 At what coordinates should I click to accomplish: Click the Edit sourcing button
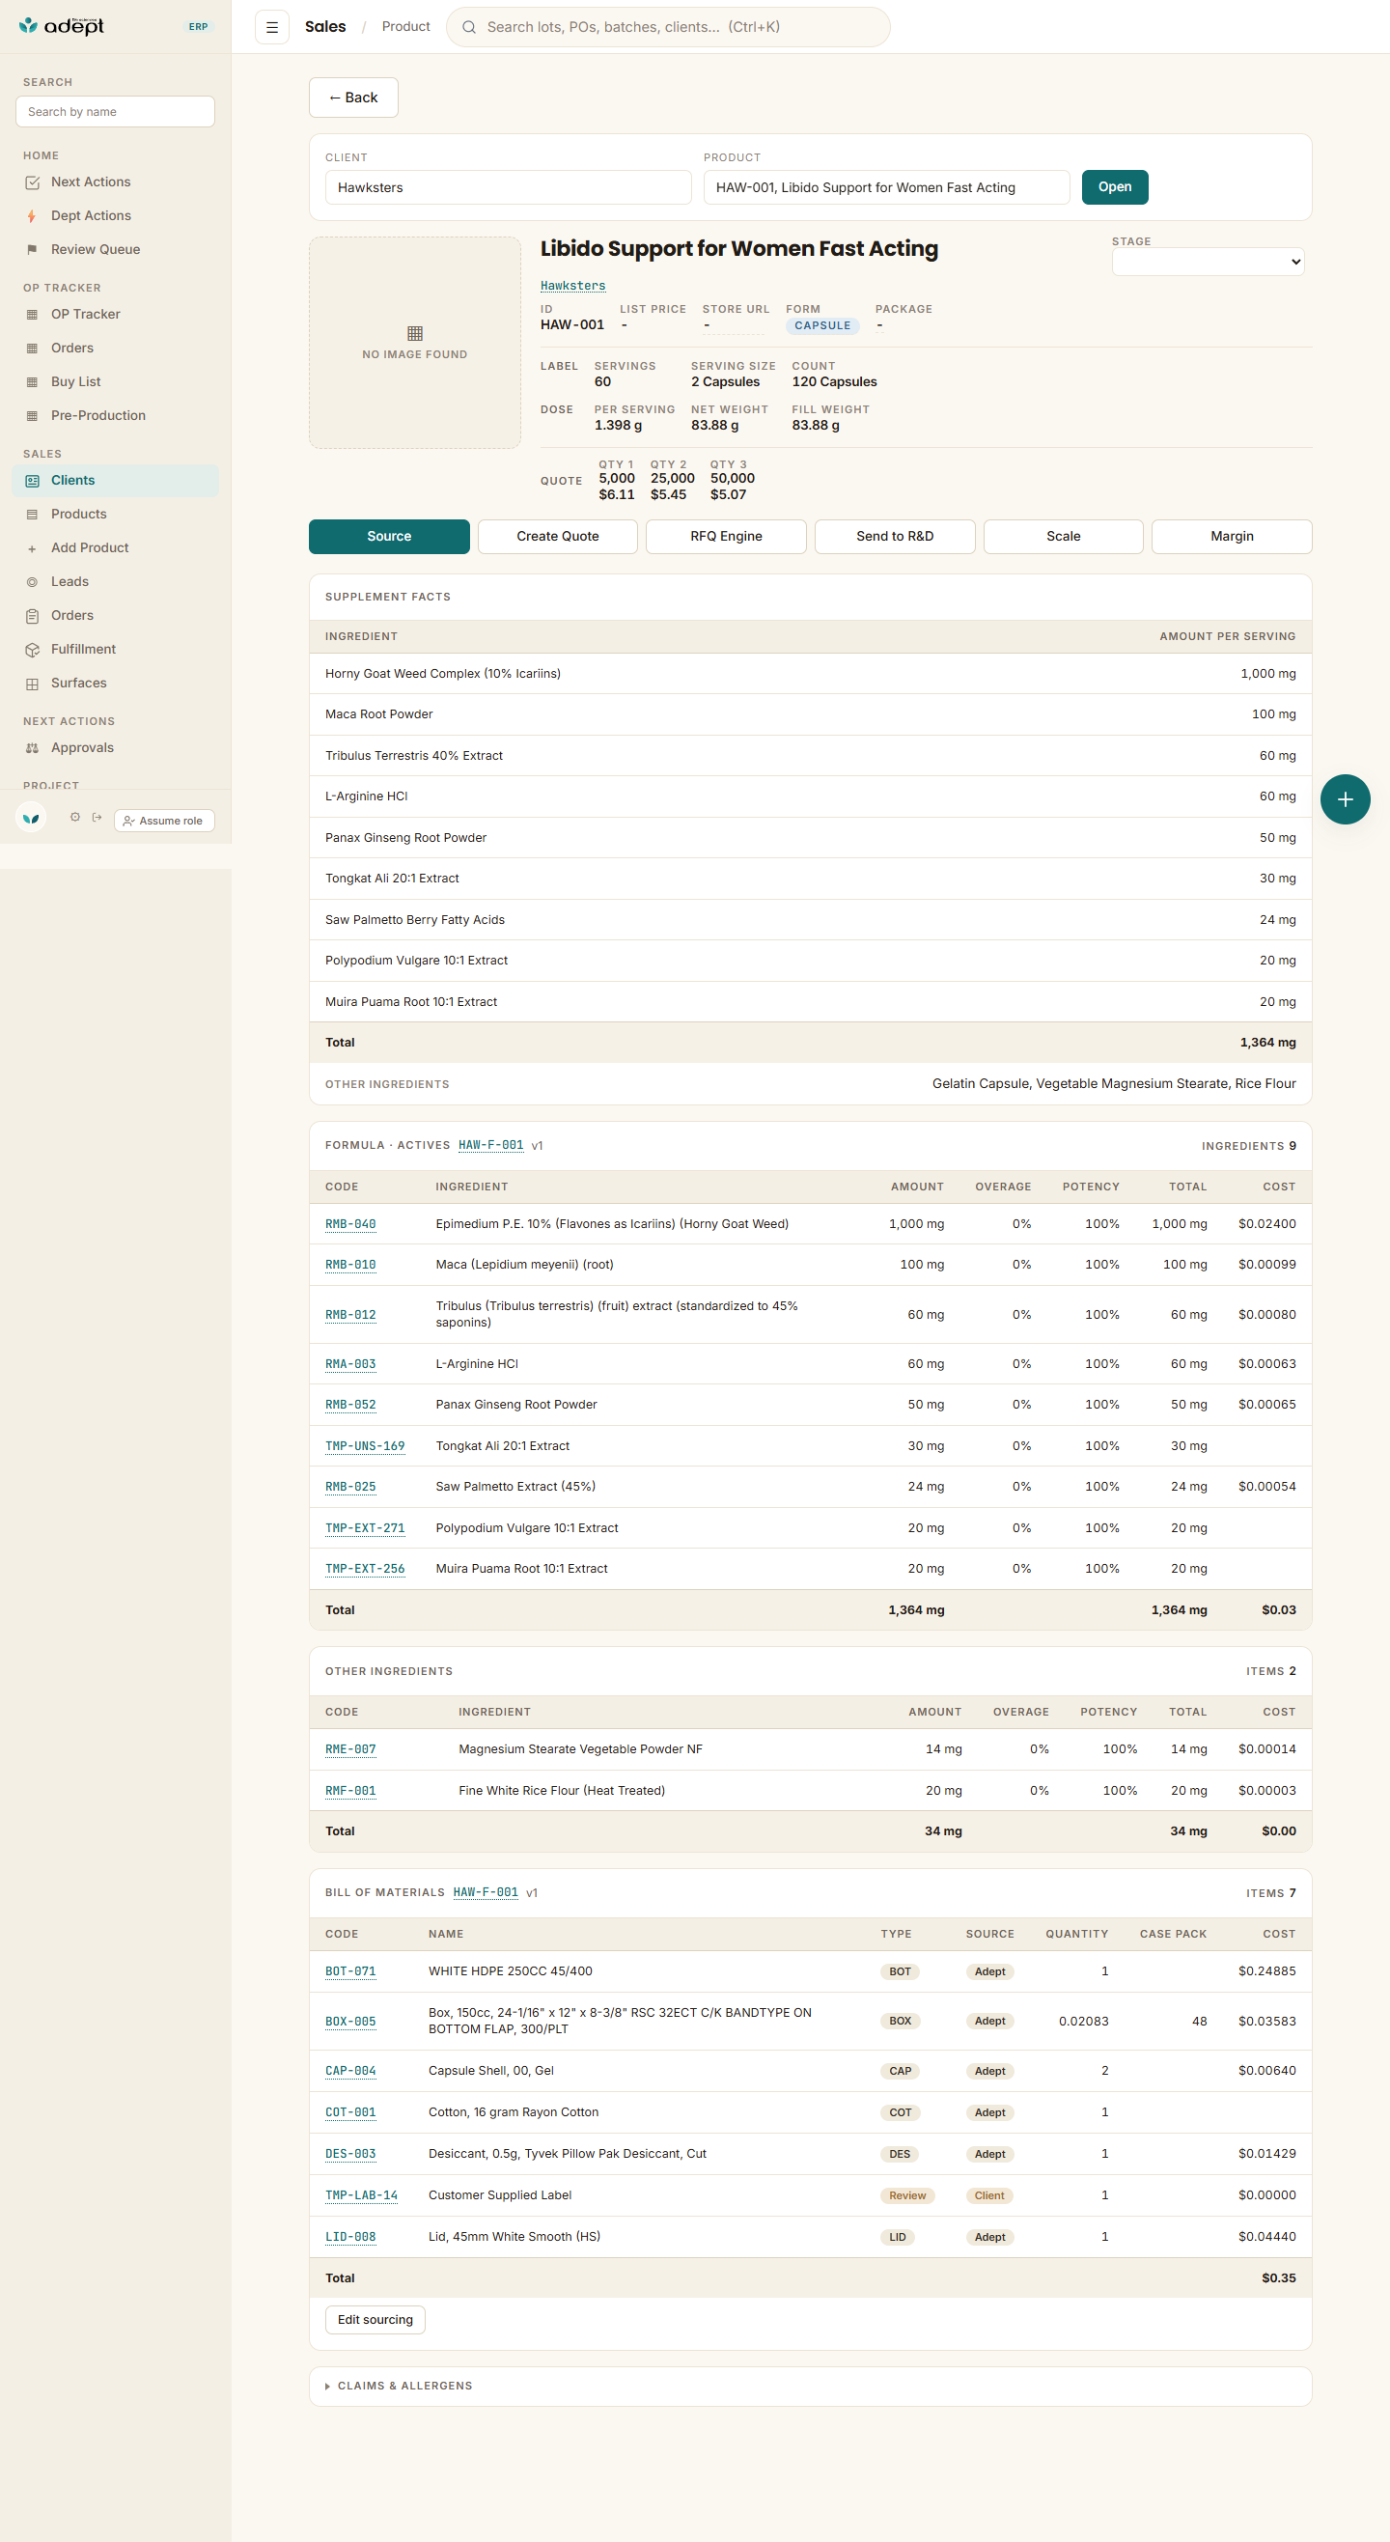click(375, 2319)
